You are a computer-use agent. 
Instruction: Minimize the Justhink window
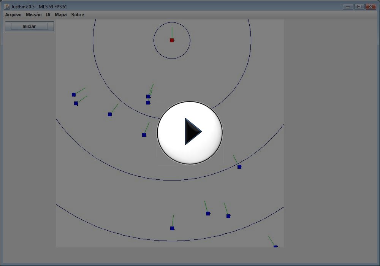point(348,7)
